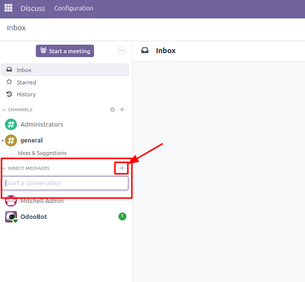305x282 pixels.
Task: Click the Inbox icon in thread header
Action: click(145, 51)
